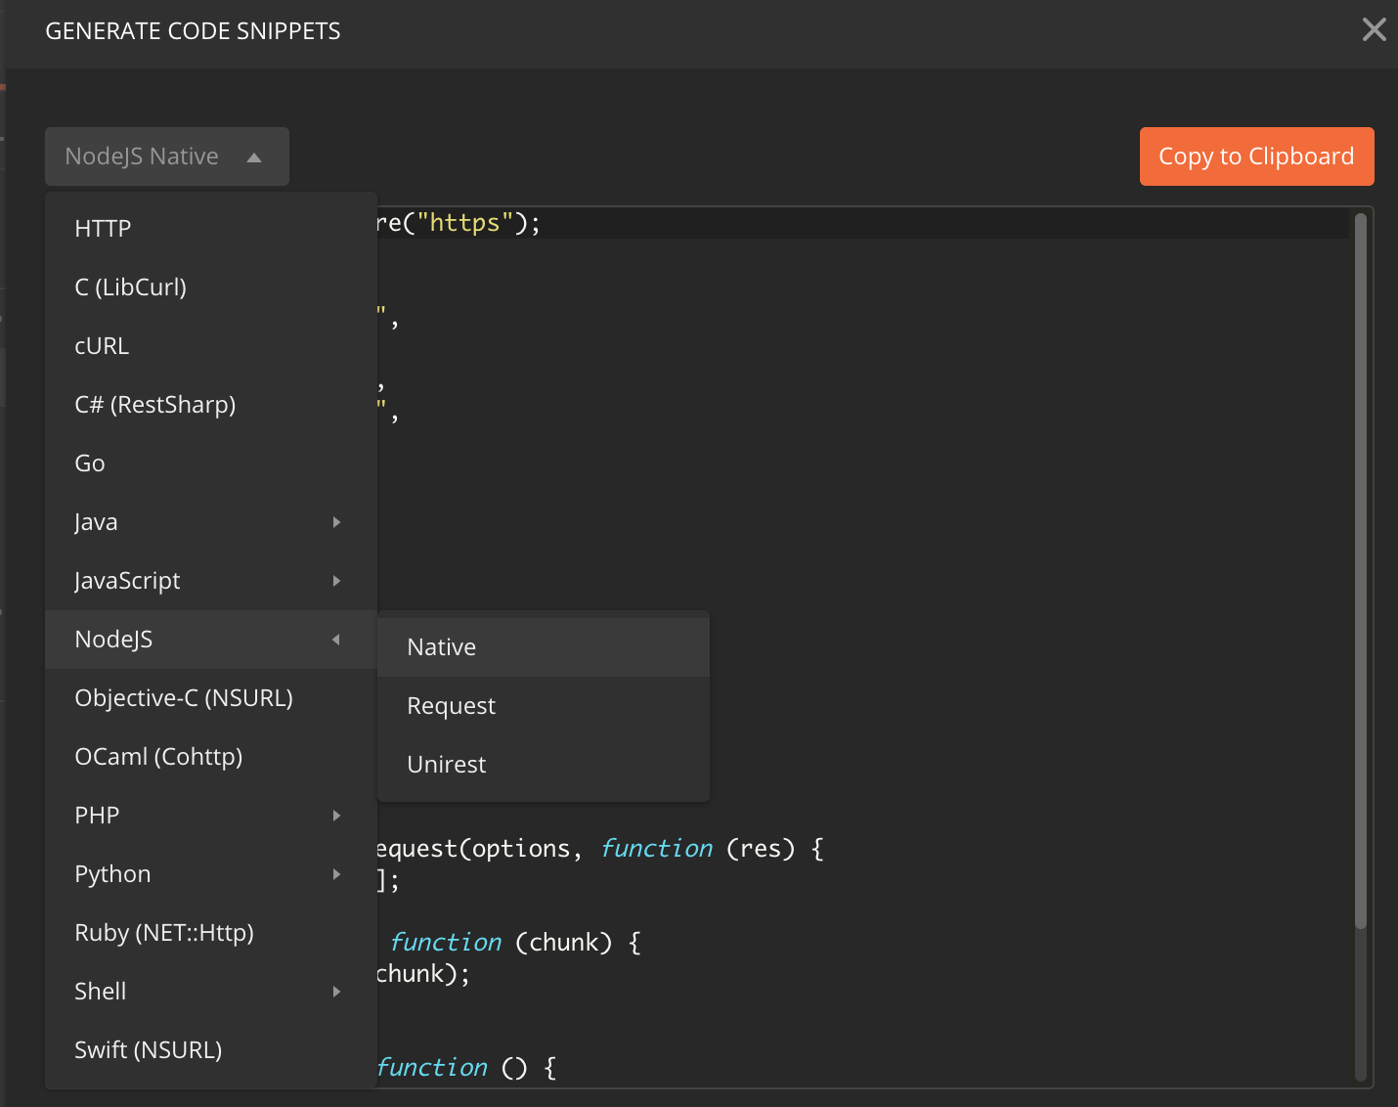Select HTTP from the language list
The height and width of the screenshot is (1107, 1398).
point(211,229)
